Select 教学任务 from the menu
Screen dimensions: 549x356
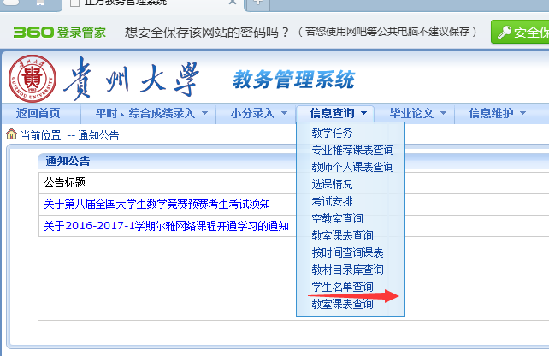tap(332, 133)
